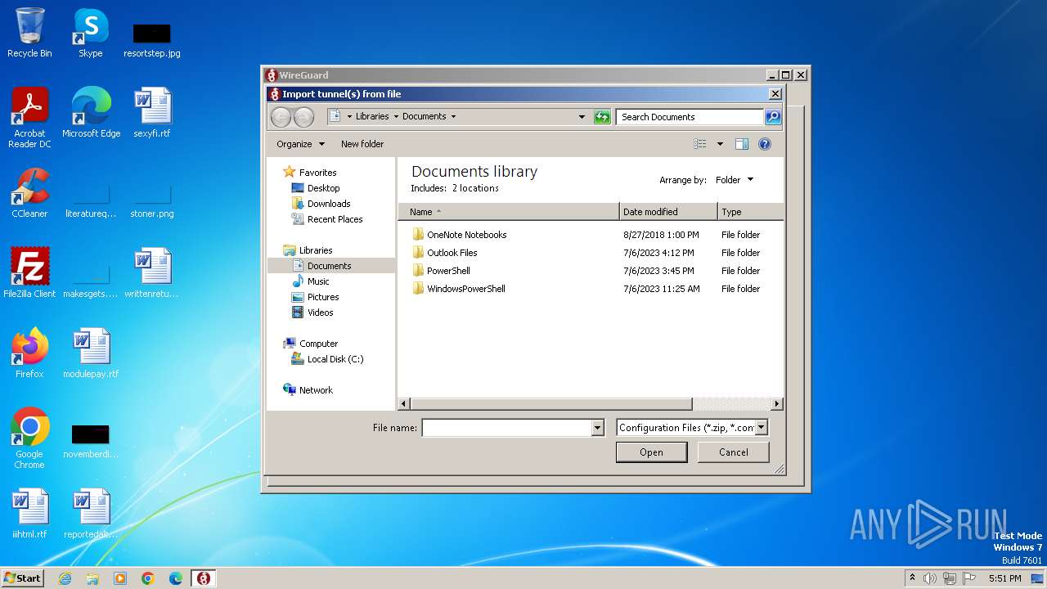The width and height of the screenshot is (1047, 589).
Task: Open the File name history dropdown arrow
Action: pos(597,428)
